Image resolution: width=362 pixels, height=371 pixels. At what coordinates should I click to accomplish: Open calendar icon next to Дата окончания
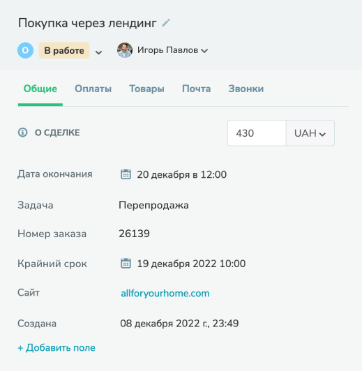tap(126, 174)
